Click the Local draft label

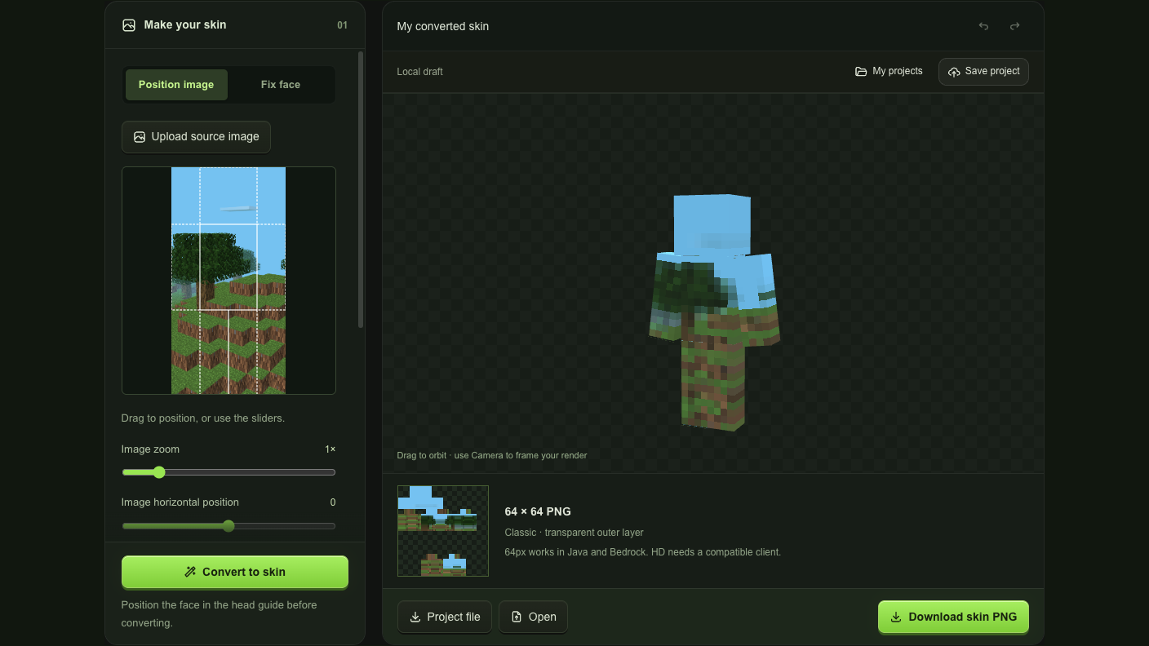pos(420,72)
